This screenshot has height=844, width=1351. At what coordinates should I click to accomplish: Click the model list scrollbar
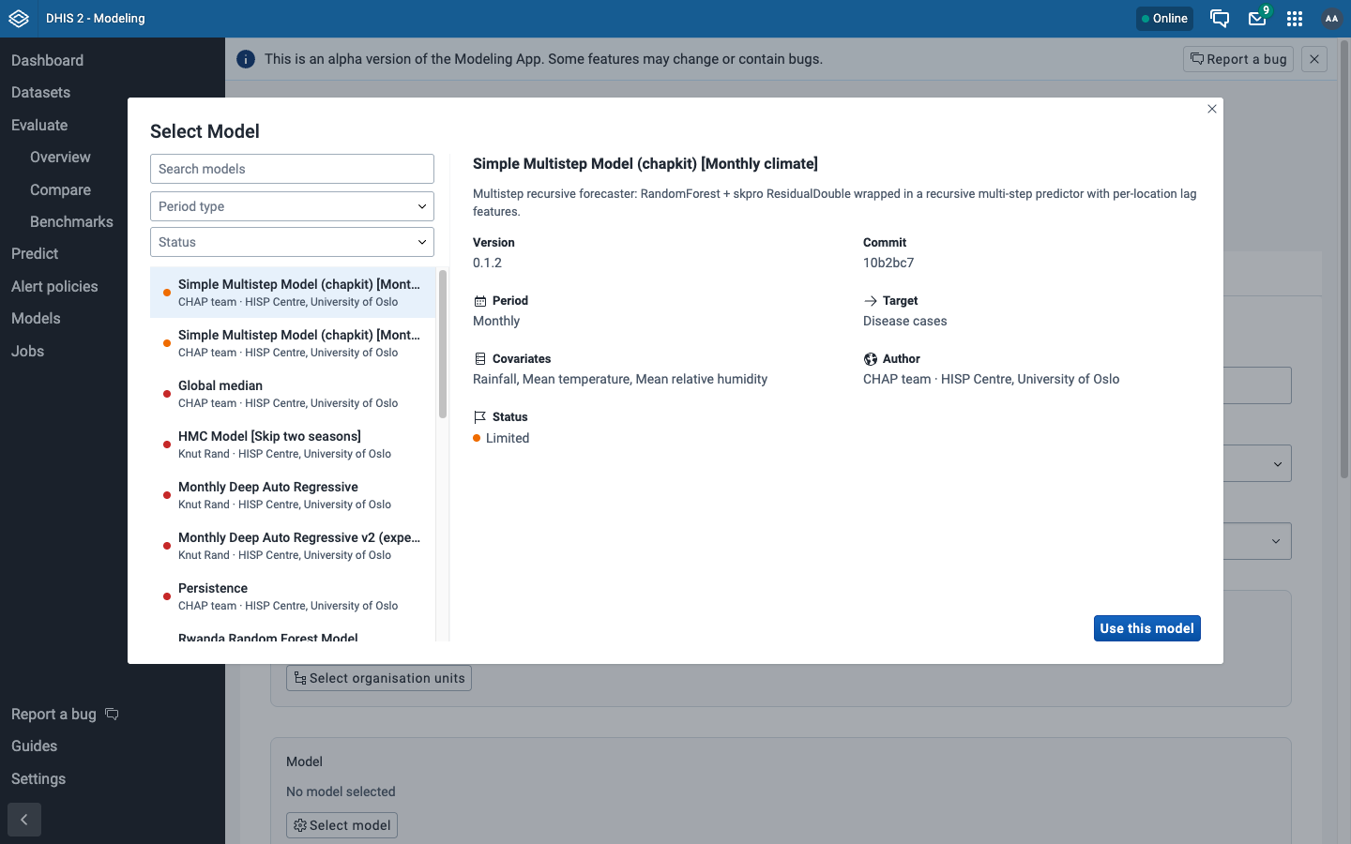tap(443, 343)
